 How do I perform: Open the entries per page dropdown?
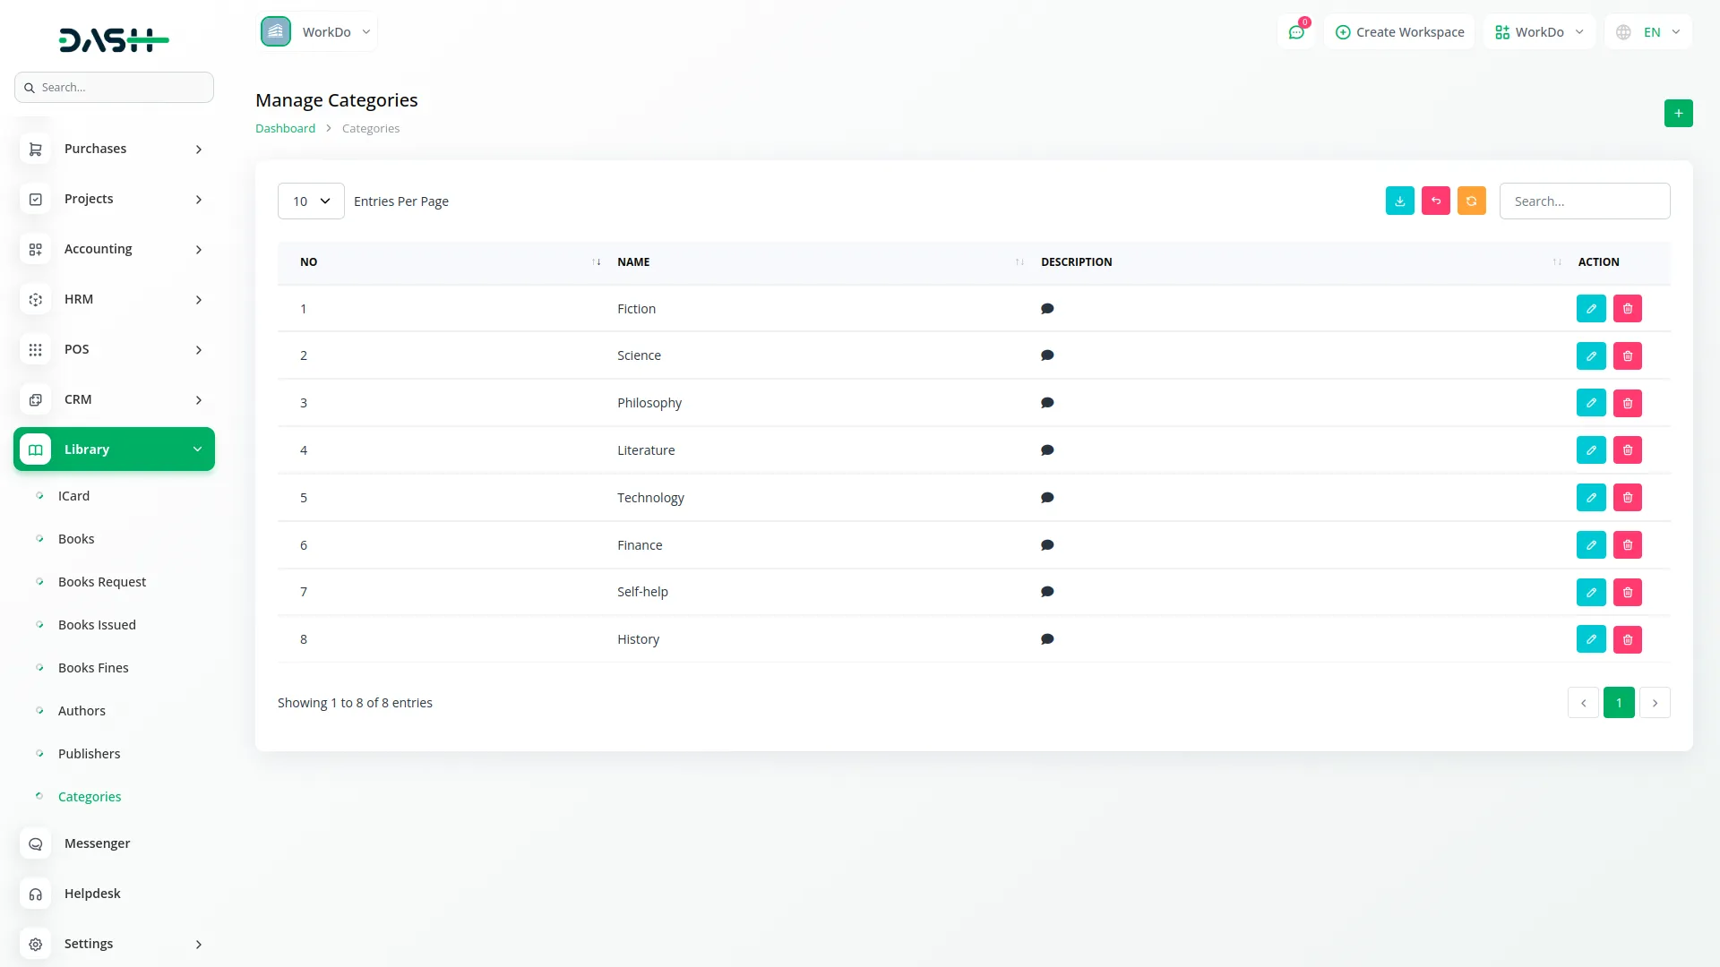click(311, 201)
